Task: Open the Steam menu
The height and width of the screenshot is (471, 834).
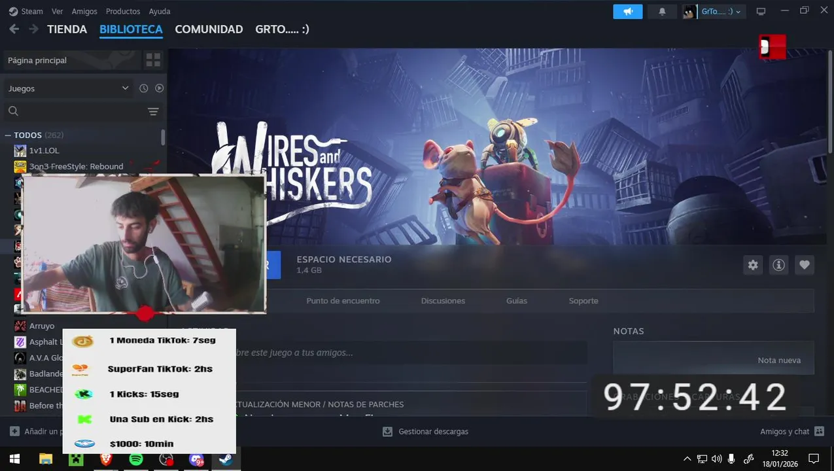Action: [32, 12]
